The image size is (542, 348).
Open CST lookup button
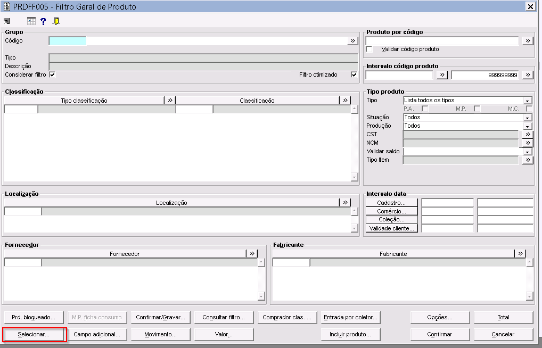coord(528,135)
